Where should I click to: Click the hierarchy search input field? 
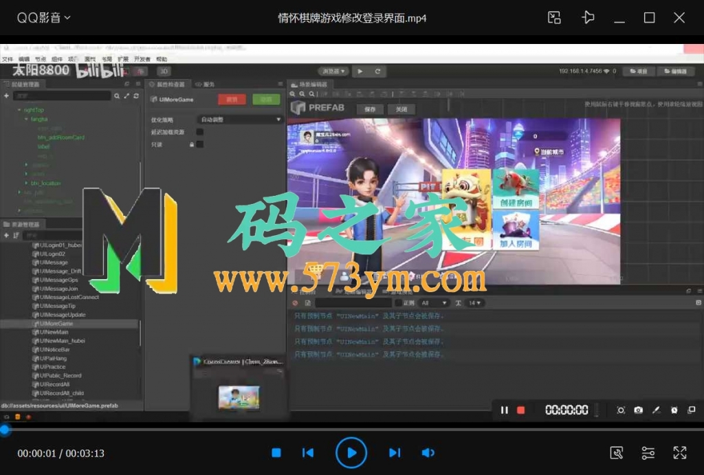[62, 96]
